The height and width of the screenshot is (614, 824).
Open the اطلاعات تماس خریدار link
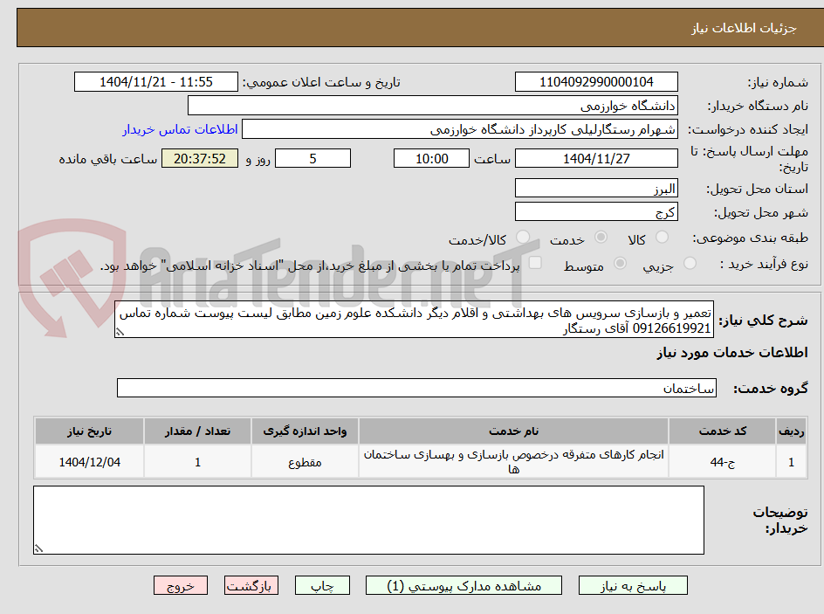point(180,129)
